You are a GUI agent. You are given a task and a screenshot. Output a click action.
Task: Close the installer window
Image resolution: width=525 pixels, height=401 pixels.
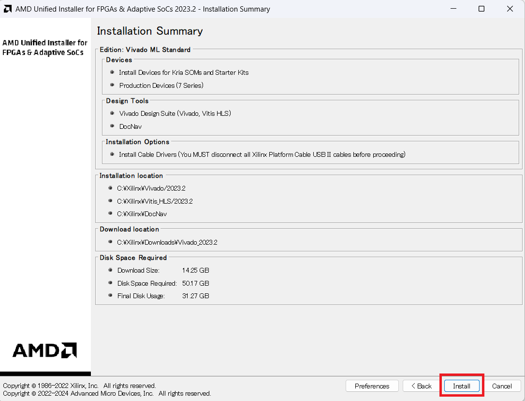point(510,9)
